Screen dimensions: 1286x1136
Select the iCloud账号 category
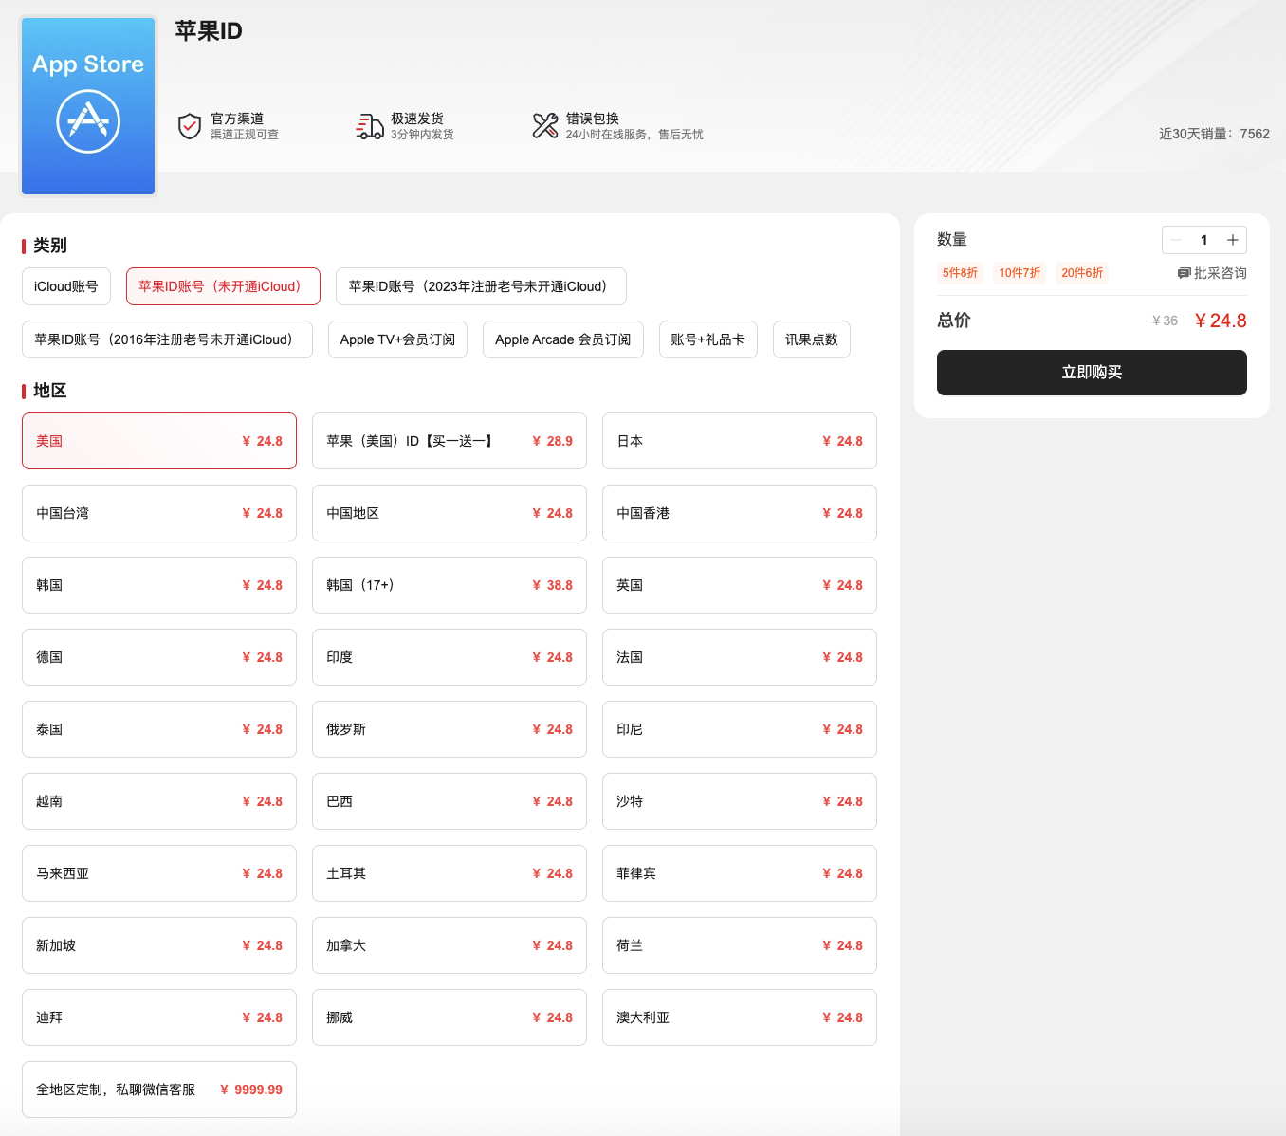[x=66, y=286]
